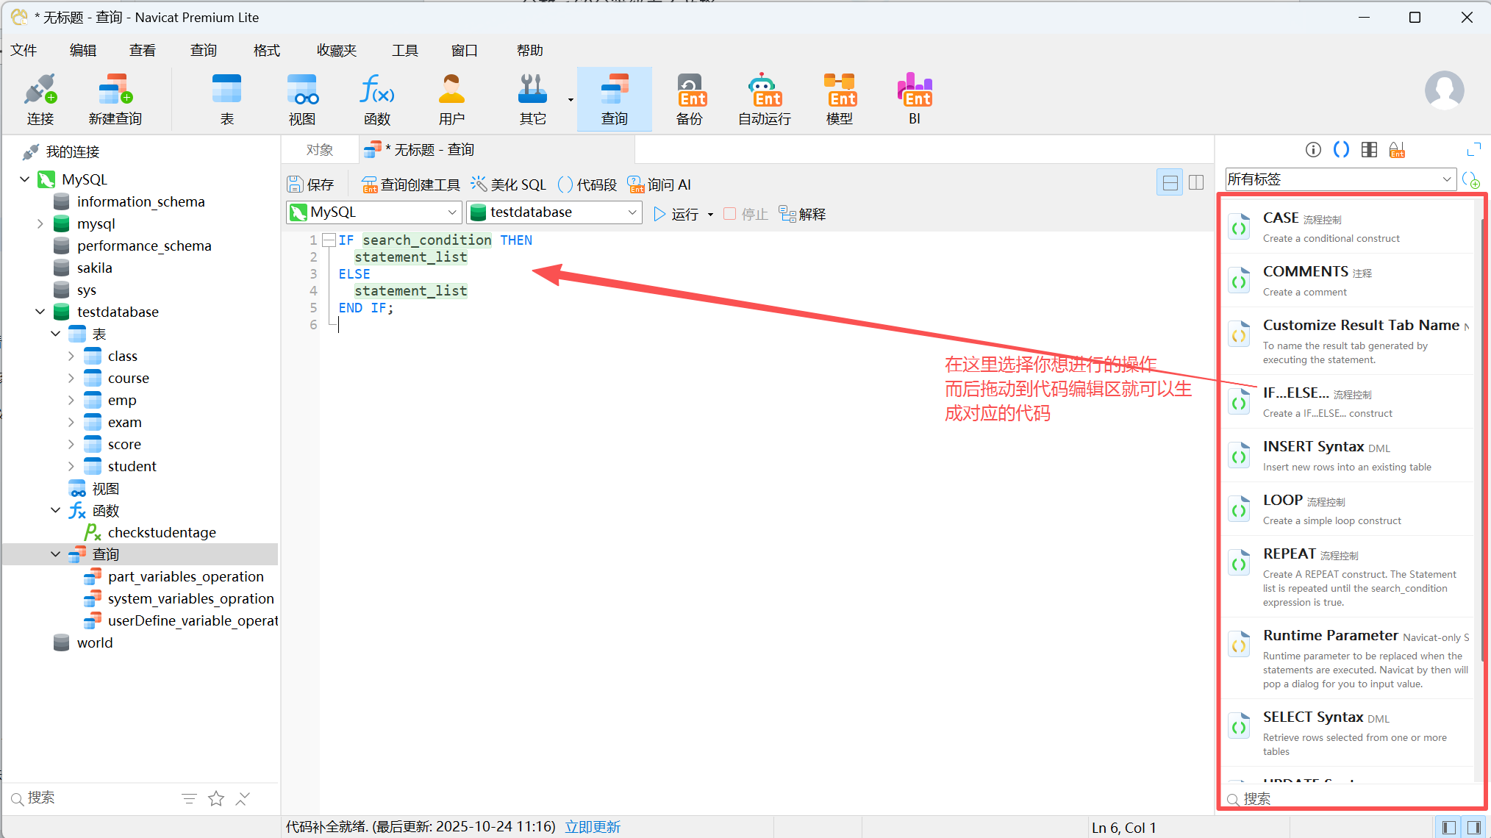Image resolution: width=1491 pixels, height=838 pixels.
Task: Expand the mysql database tree node
Action: pos(40,223)
